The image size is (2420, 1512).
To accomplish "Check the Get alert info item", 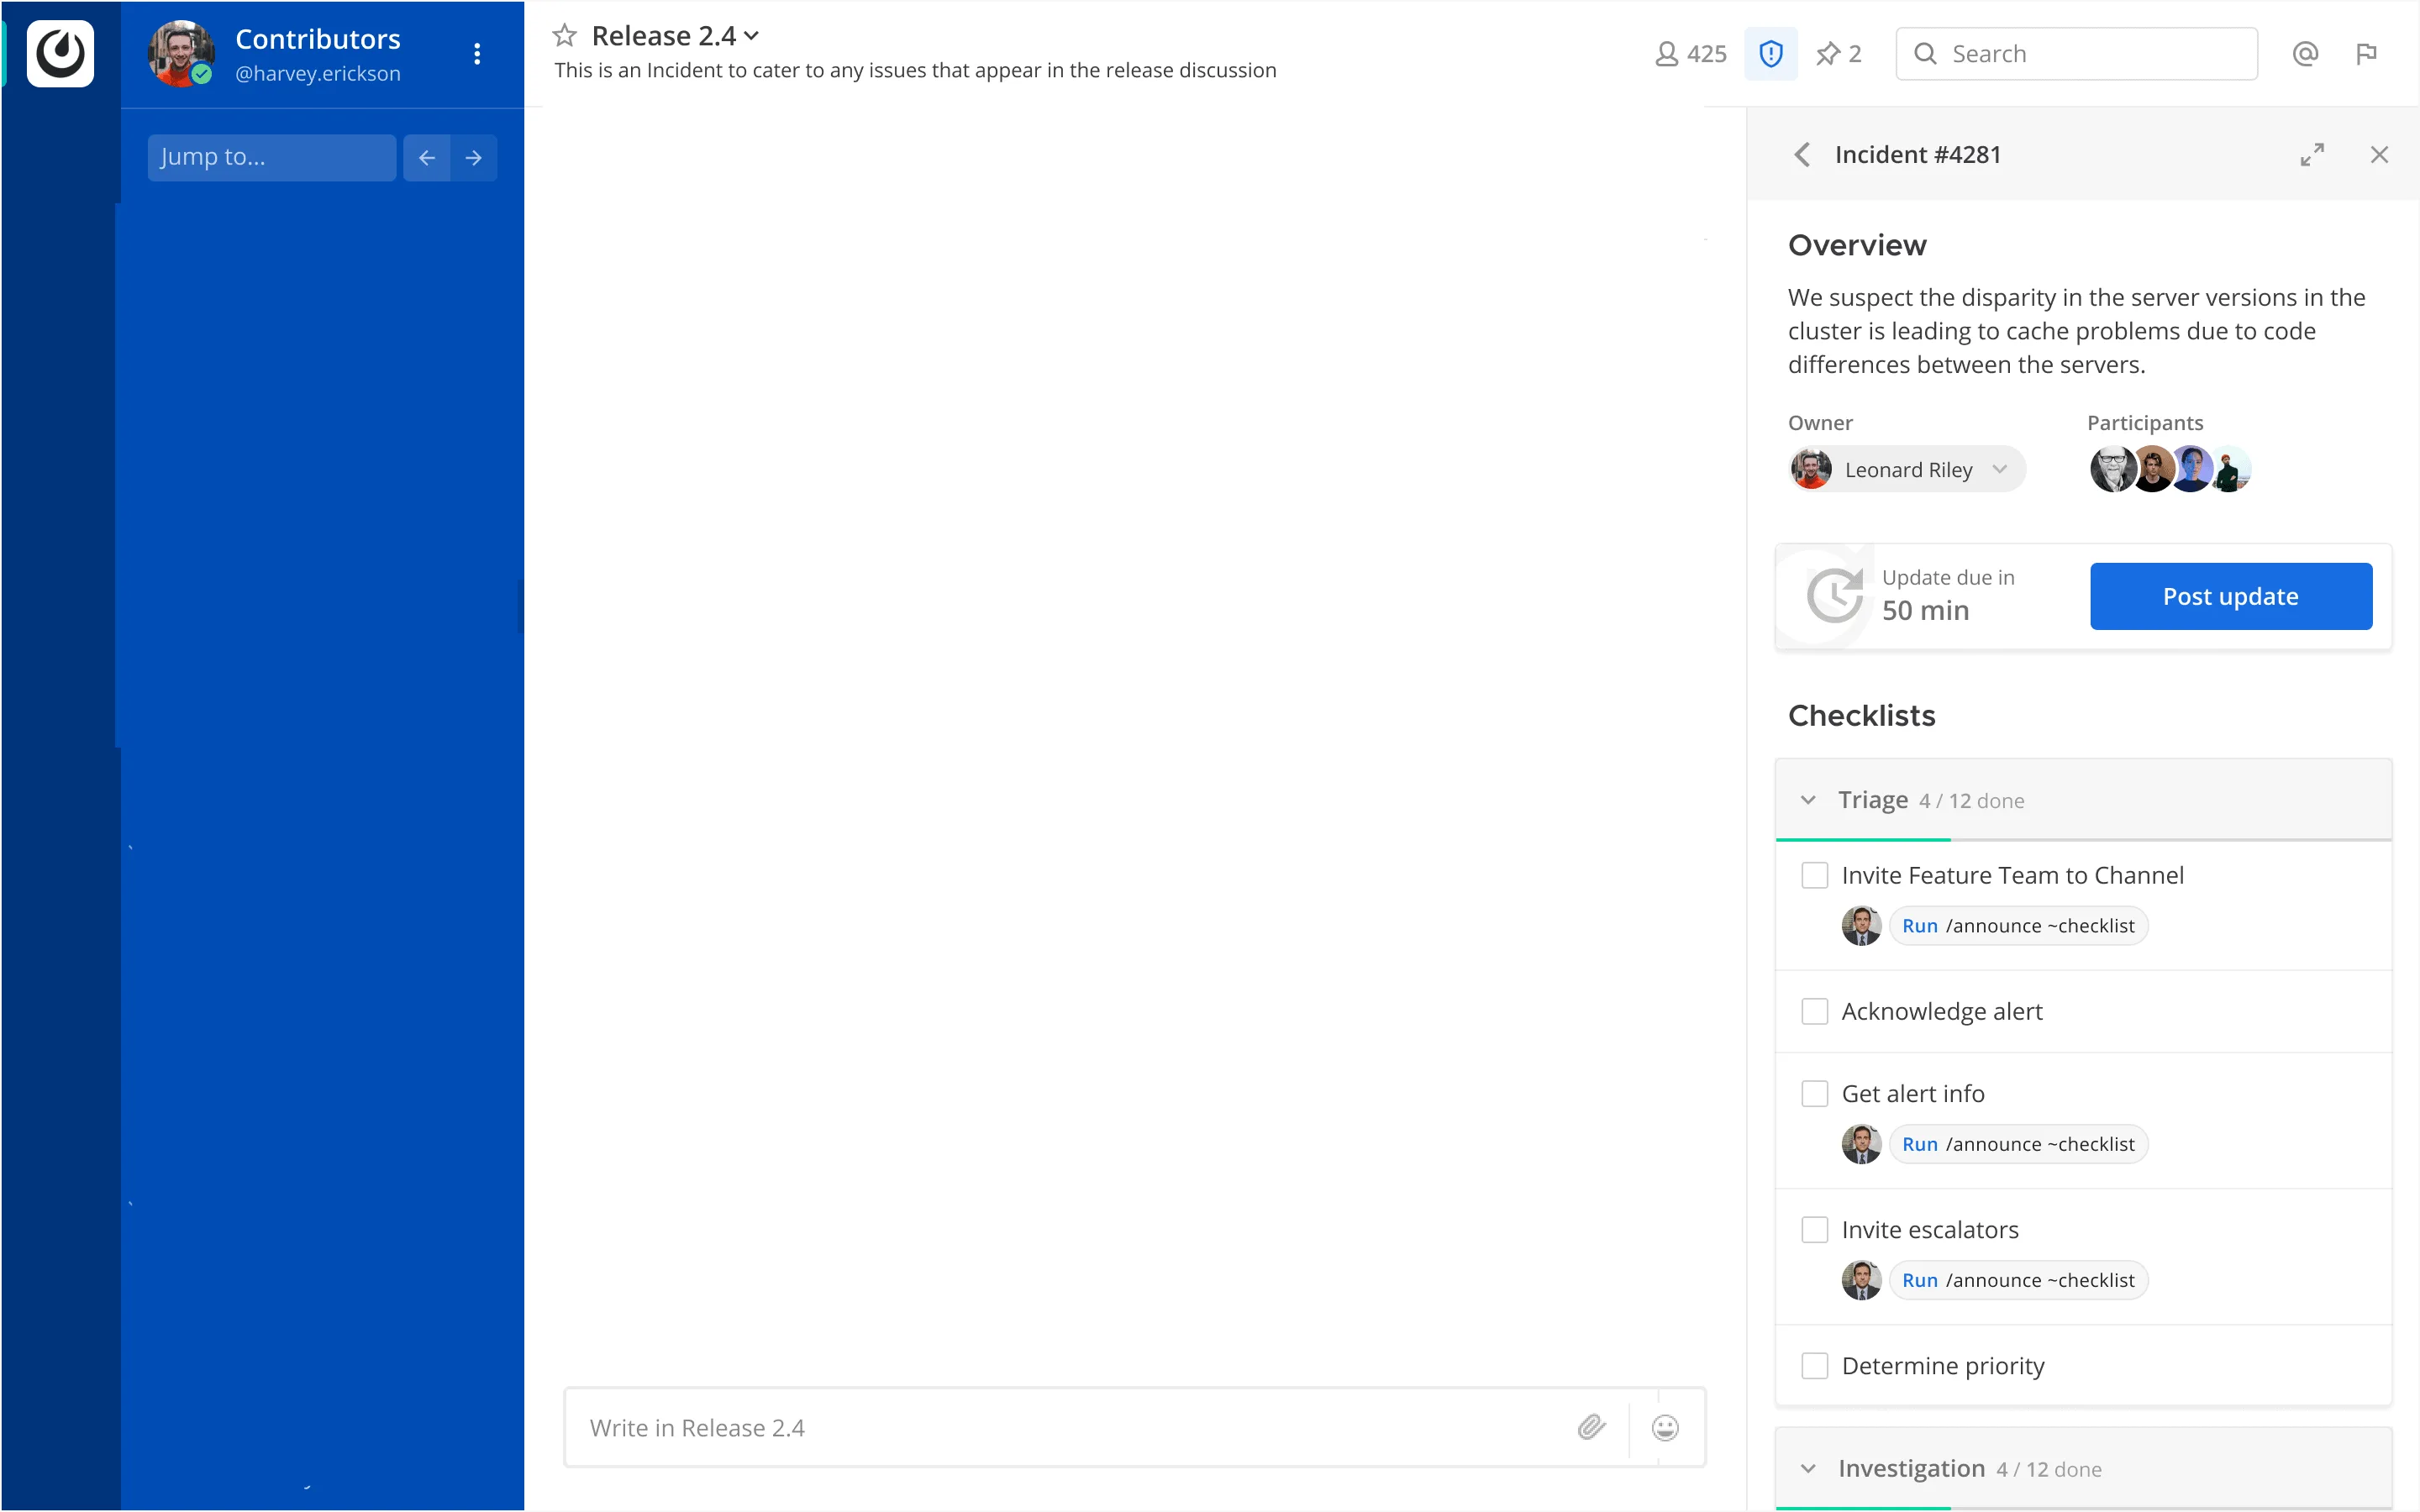I will (1815, 1094).
